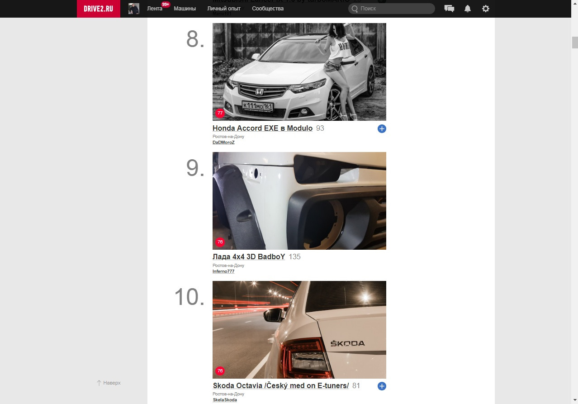The width and height of the screenshot is (578, 404).
Task: Open the Skoda Octavia photo
Action: (x=299, y=330)
